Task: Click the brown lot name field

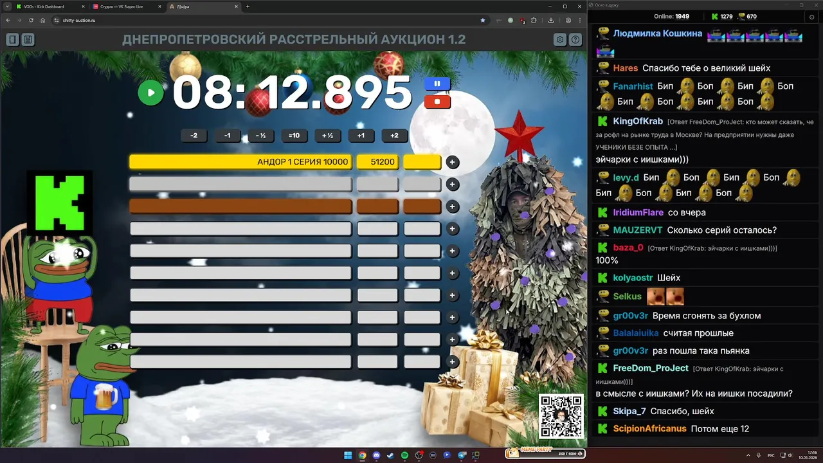Action: point(240,206)
